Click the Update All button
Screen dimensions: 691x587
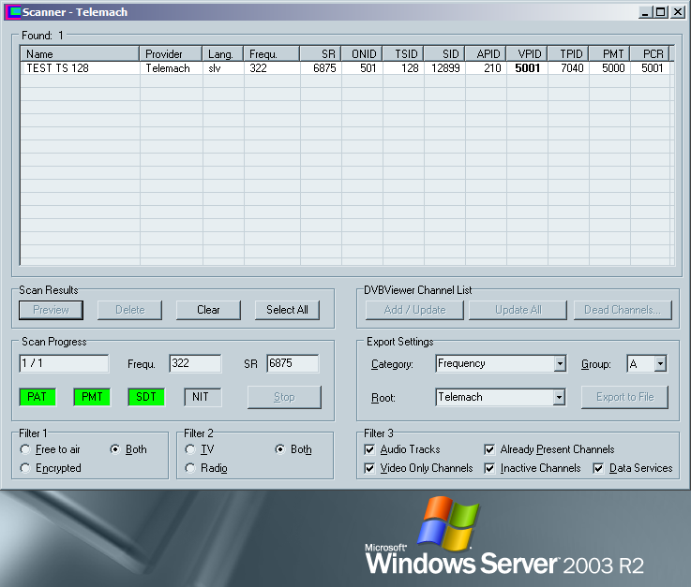point(518,310)
